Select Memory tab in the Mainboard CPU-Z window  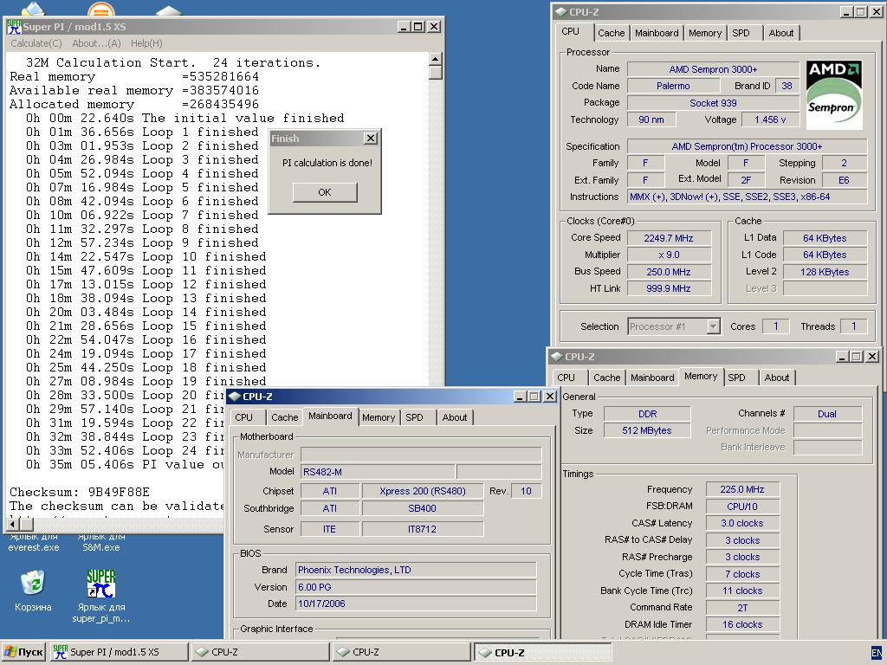pyautogui.click(x=379, y=417)
